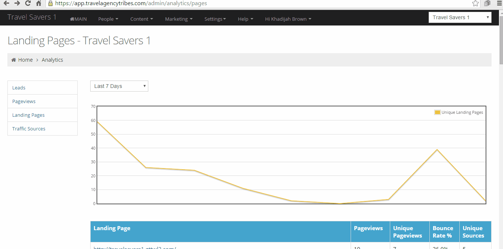Toggle the Unique Landing Pages legend swatch
Screen dimensions: 503x249
coord(437,112)
